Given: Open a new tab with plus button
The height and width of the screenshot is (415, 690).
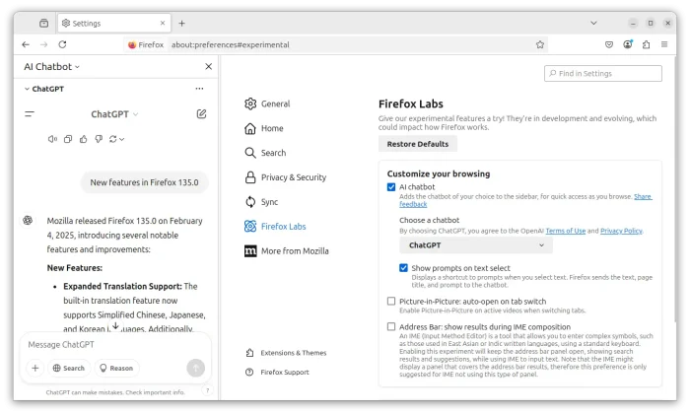Looking at the screenshot, I should (x=181, y=24).
